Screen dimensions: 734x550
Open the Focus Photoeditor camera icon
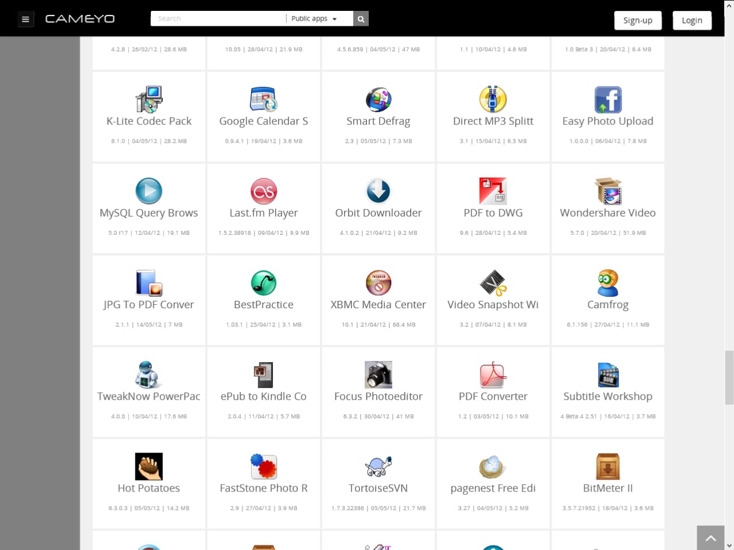(378, 375)
